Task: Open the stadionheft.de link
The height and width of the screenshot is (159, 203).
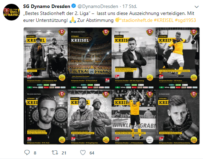Action: [137, 20]
